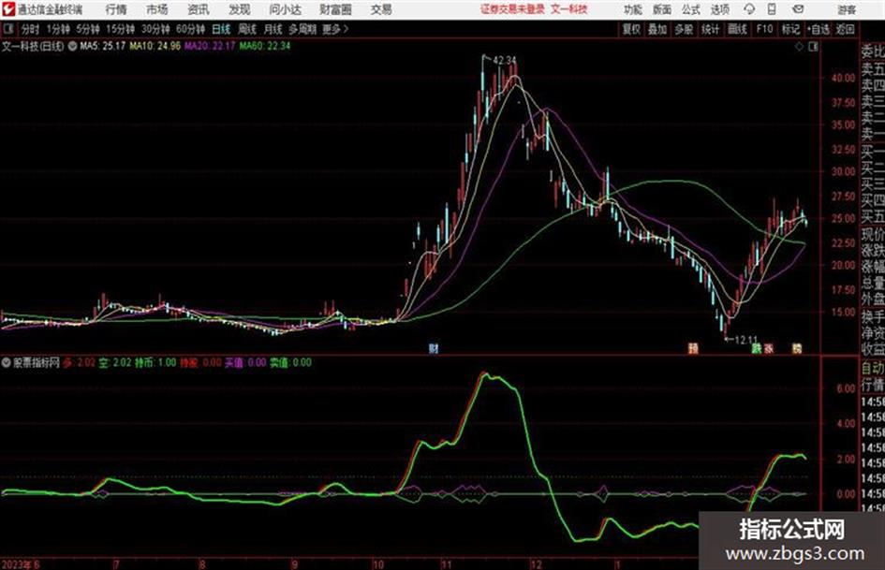Expand the MA indicator dropdown arrow
This screenshot has width=885, height=570.
[x=72, y=46]
